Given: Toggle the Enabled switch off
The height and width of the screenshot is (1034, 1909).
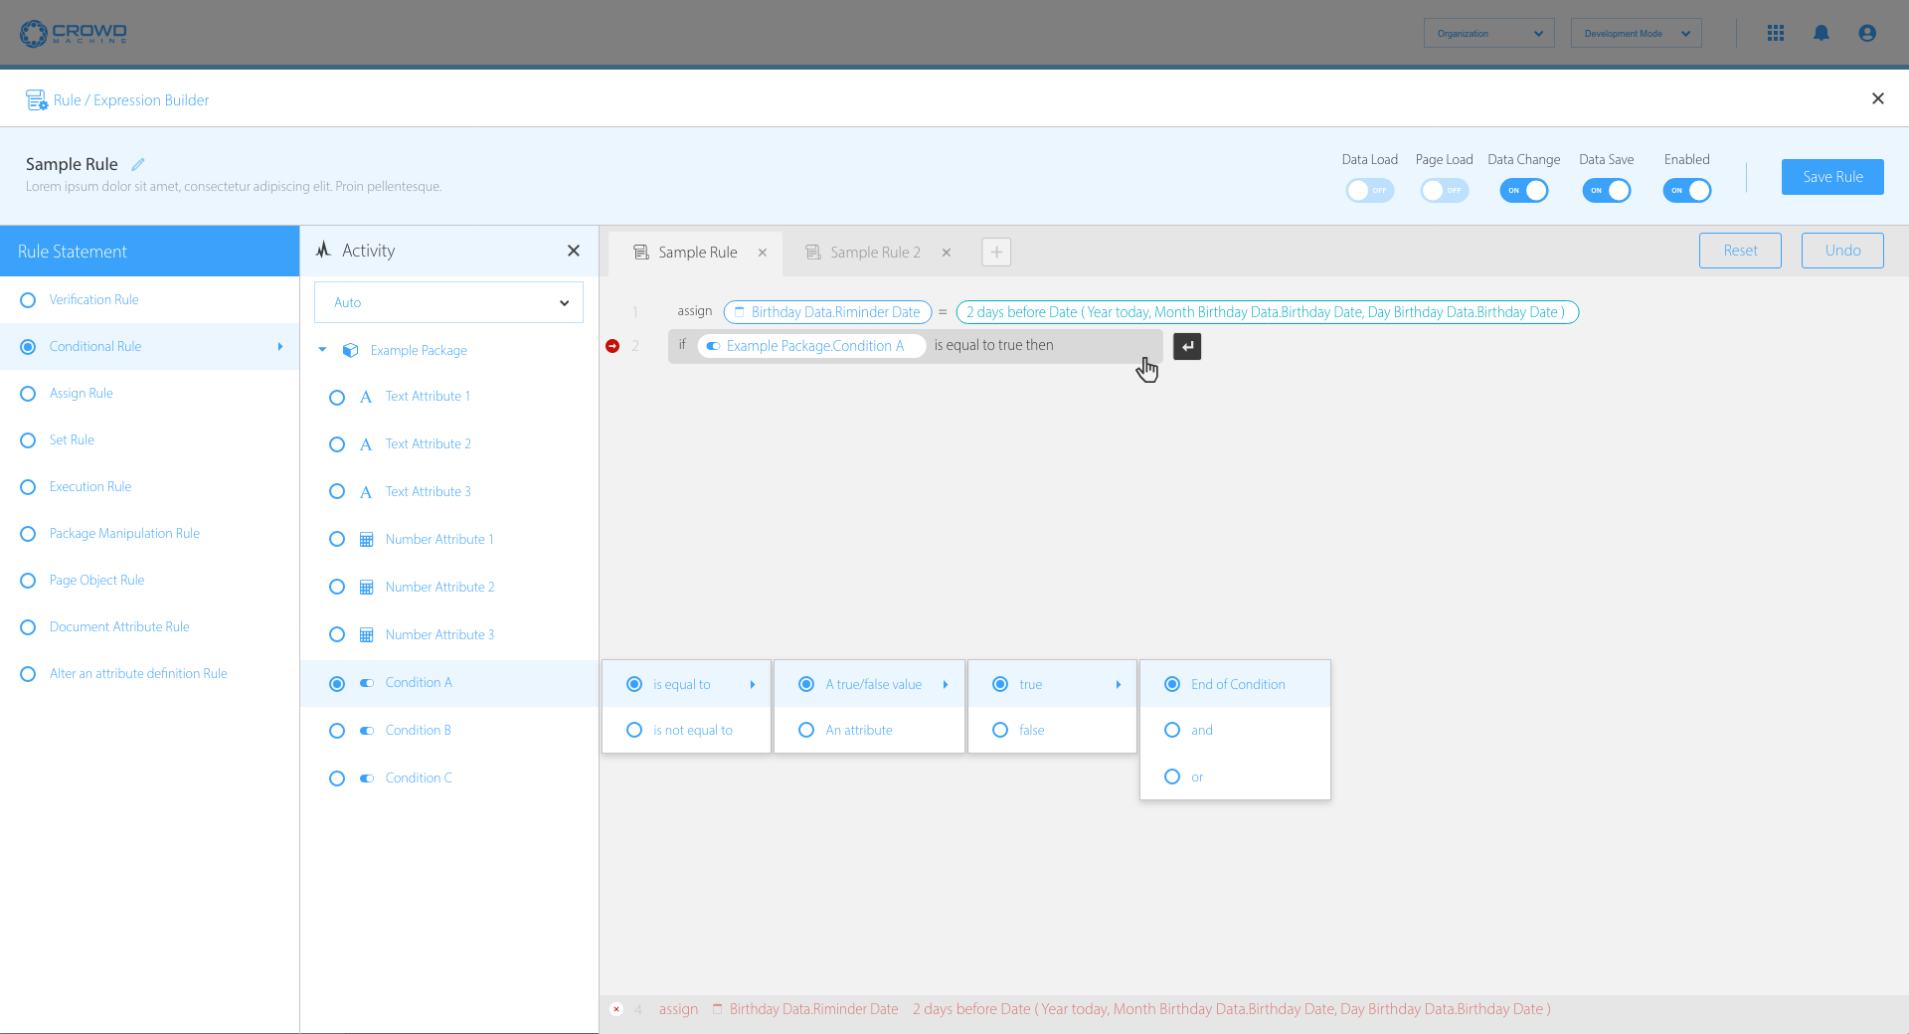Looking at the screenshot, I should click(1686, 190).
